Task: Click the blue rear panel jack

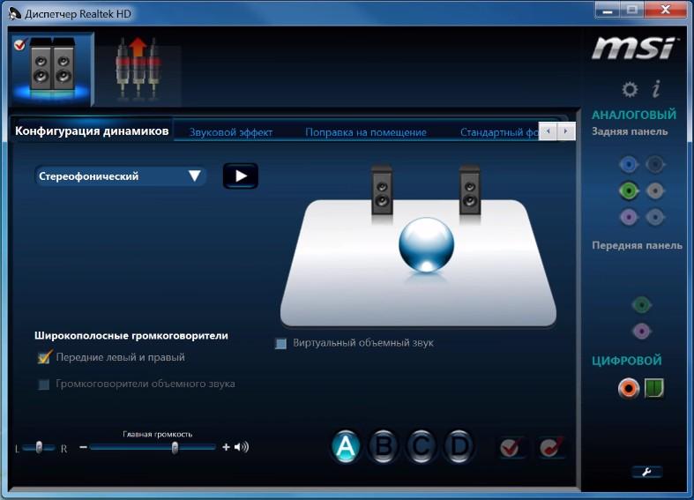Action: (629, 165)
